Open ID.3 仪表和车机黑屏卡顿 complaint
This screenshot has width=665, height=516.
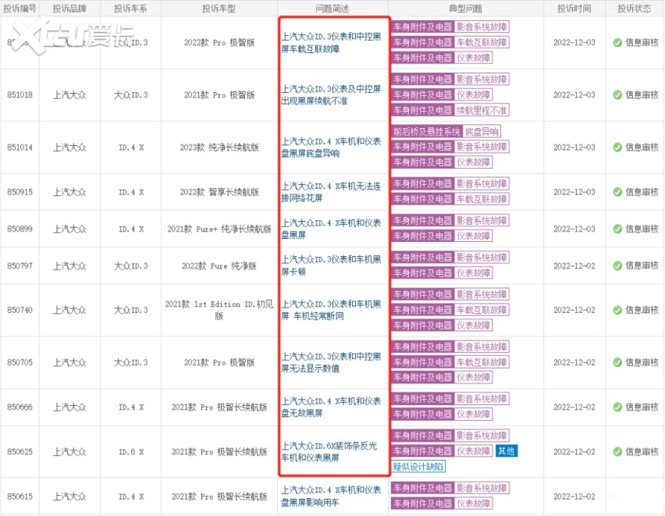(331, 266)
